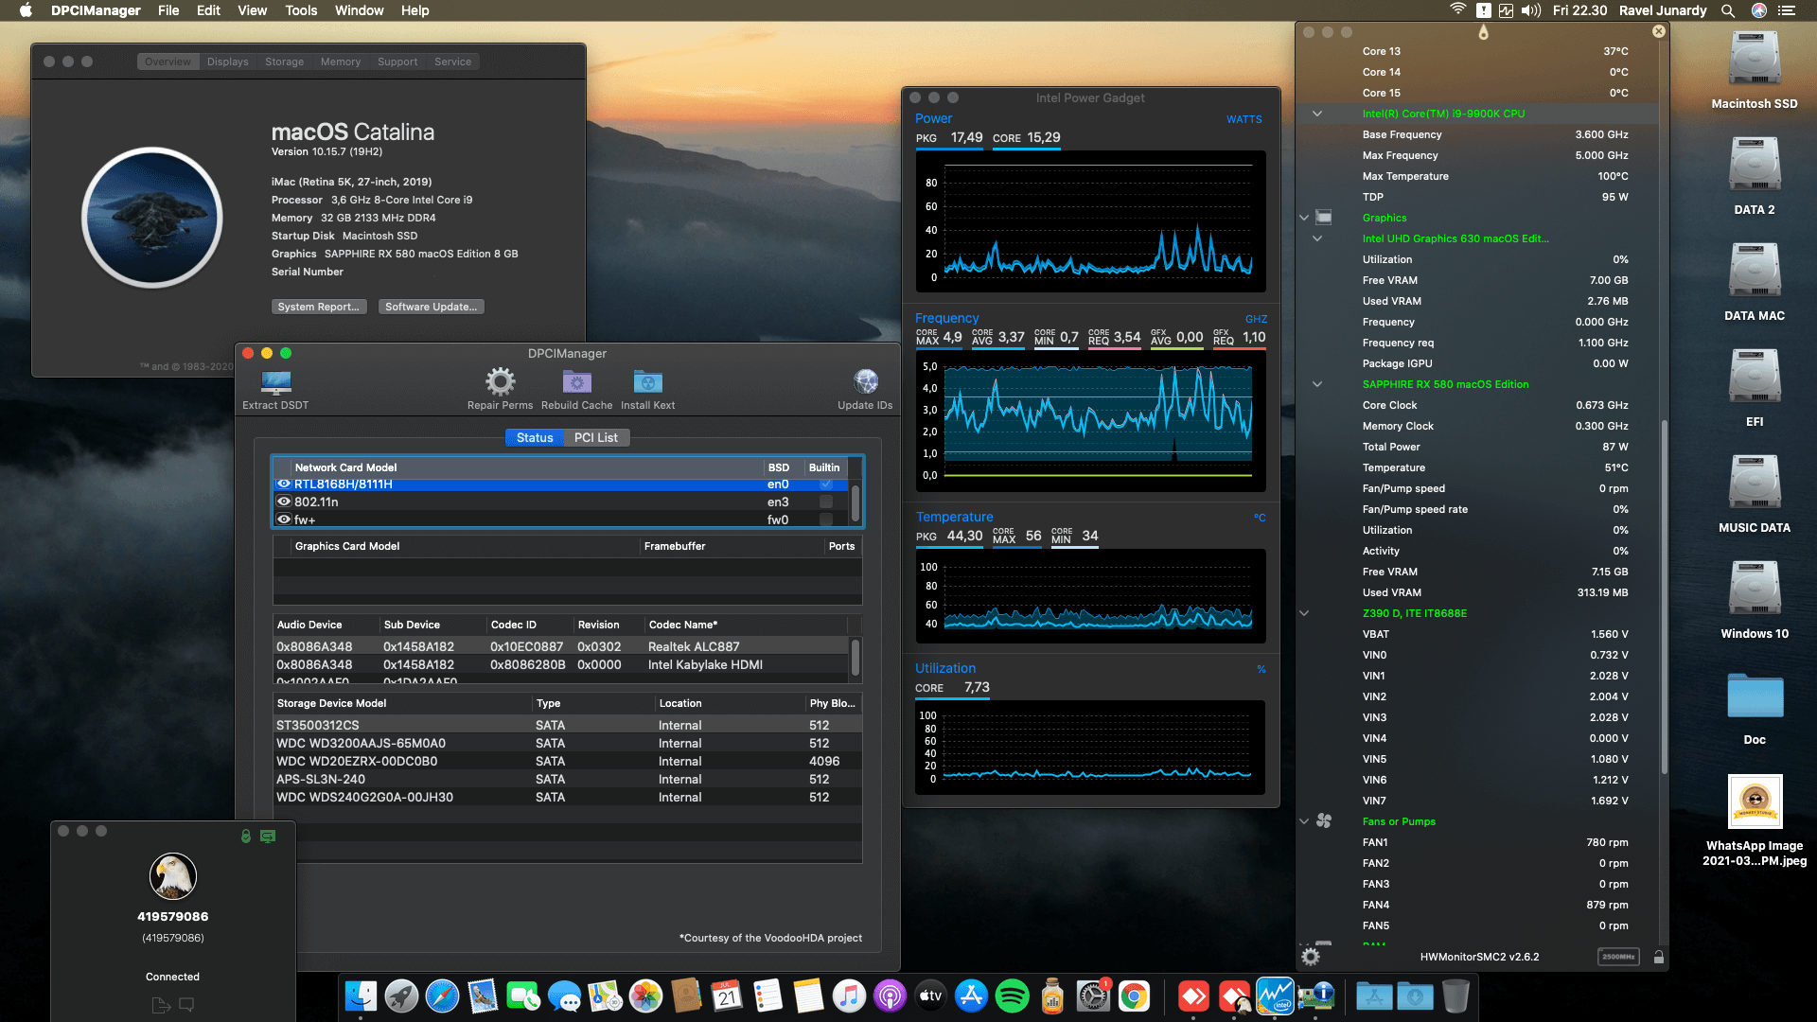Open the DPCIManager app menu
1817x1022 pixels.
click(96, 10)
